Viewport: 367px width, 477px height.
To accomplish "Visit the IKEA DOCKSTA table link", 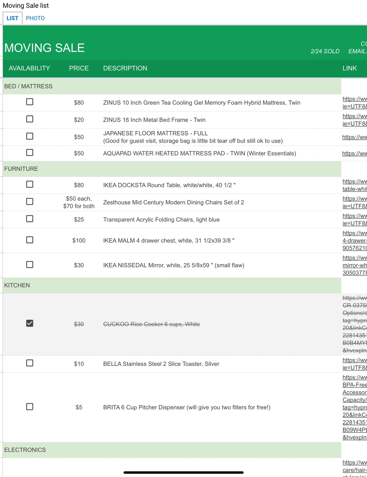I will [355, 185].
